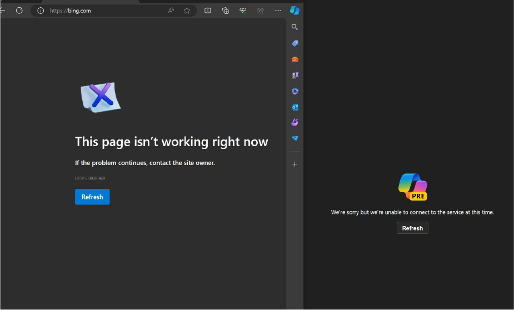Click the plus icon to customize sidebar
Screen dimensions: 514x310
[x=295, y=164]
